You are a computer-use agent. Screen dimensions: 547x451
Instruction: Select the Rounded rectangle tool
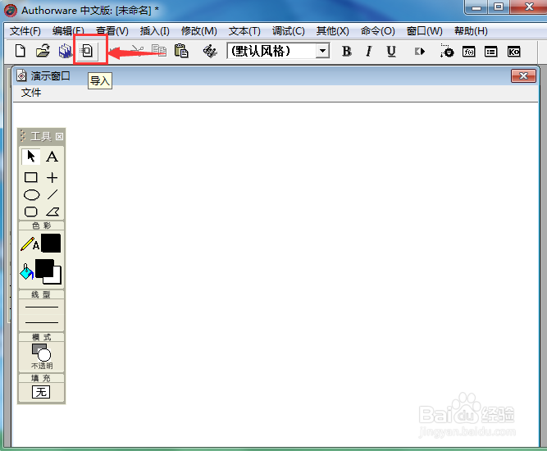[x=31, y=212]
